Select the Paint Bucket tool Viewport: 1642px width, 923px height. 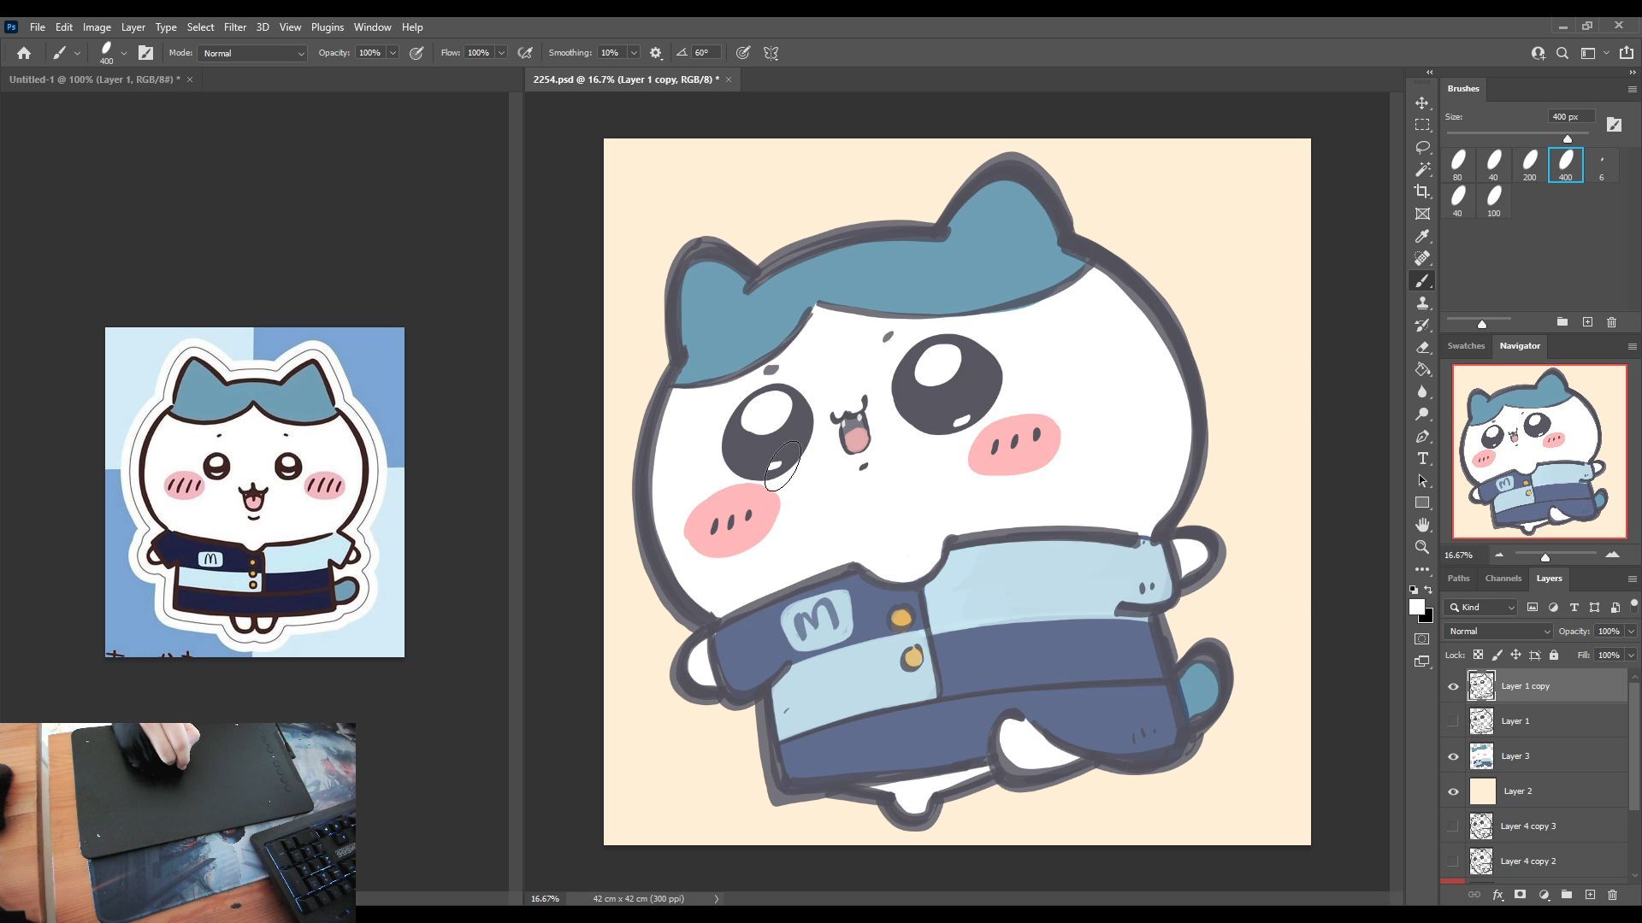(x=1422, y=369)
